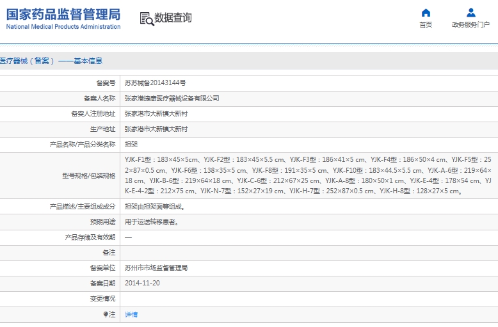Click the description 担架由担架面等组成。
This screenshot has width=498, height=327.
click(x=155, y=207)
